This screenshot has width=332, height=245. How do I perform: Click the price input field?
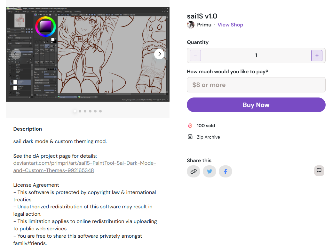click(256, 85)
